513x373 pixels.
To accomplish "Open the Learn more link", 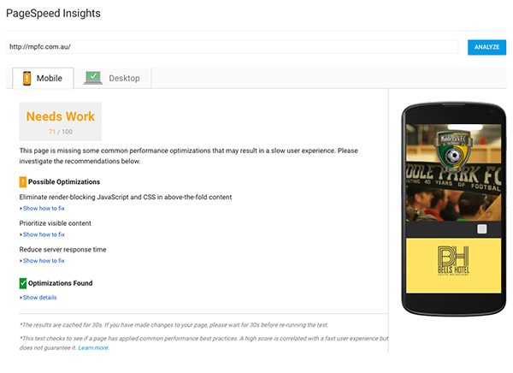I will [x=93, y=348].
